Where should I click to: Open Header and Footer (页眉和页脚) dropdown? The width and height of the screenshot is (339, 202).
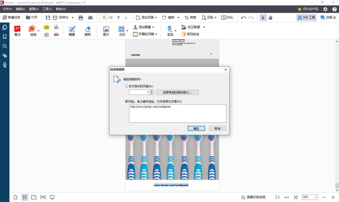[x=145, y=34]
